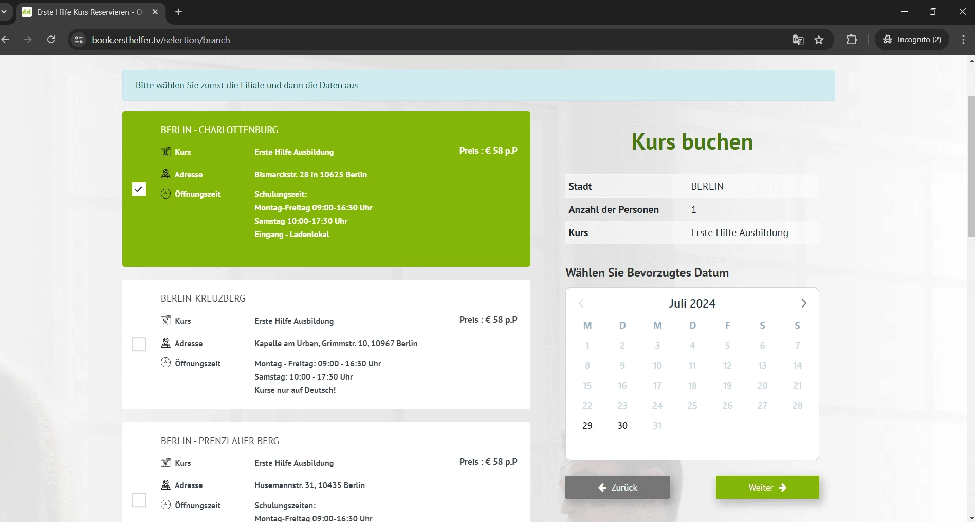This screenshot has height=522, width=975.
Task: Click the Google Translate icon
Action: [x=798, y=40]
